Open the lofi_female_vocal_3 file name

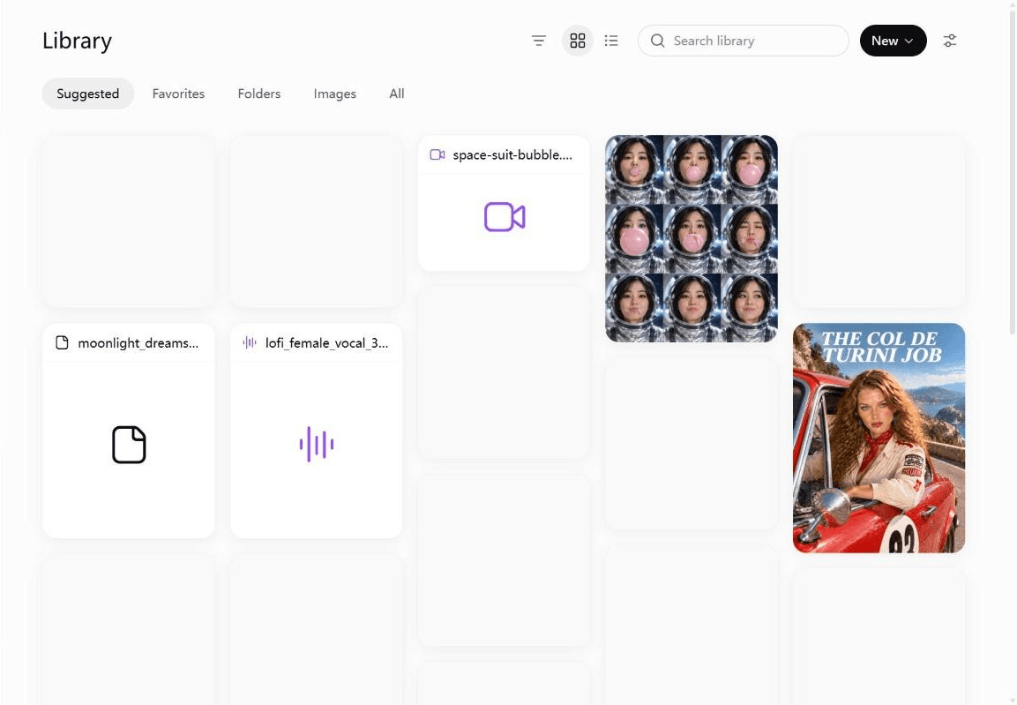click(327, 343)
